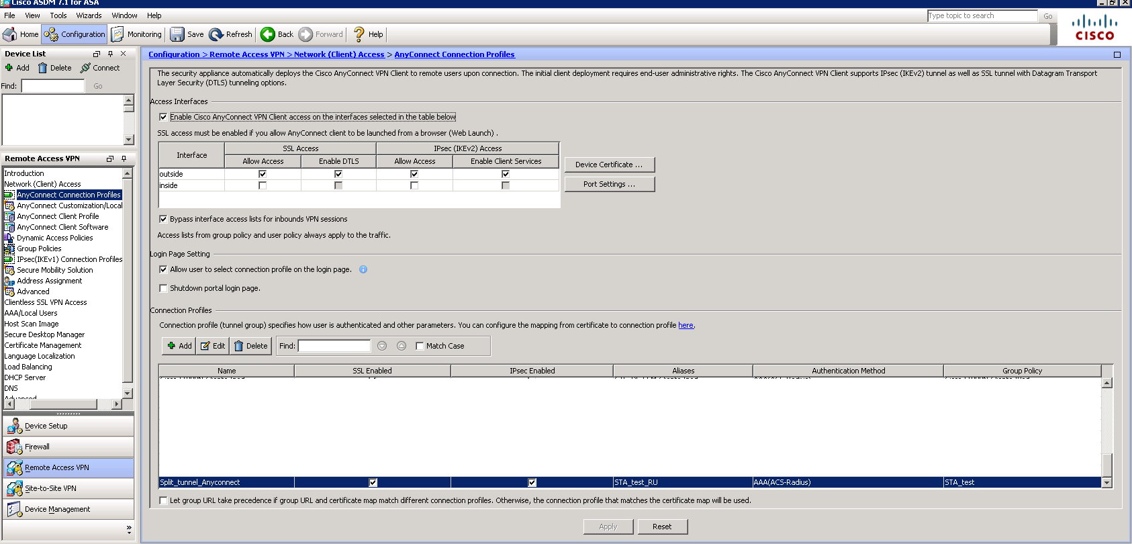This screenshot has height=544, width=1132.
Task: Toggle Allow user to select connection profile
Action: [x=163, y=269]
